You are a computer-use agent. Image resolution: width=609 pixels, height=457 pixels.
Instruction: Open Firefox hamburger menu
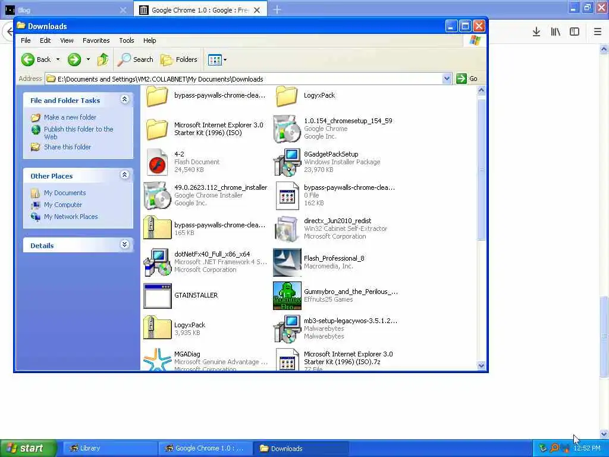(598, 32)
